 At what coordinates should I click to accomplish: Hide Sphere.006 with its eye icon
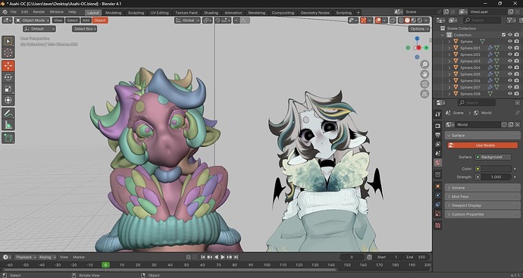[509, 80]
